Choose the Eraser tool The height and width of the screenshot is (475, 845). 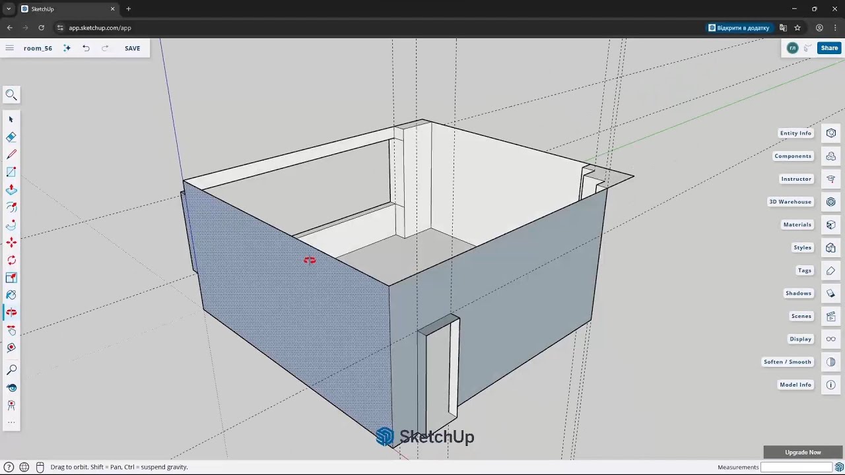coord(11,137)
